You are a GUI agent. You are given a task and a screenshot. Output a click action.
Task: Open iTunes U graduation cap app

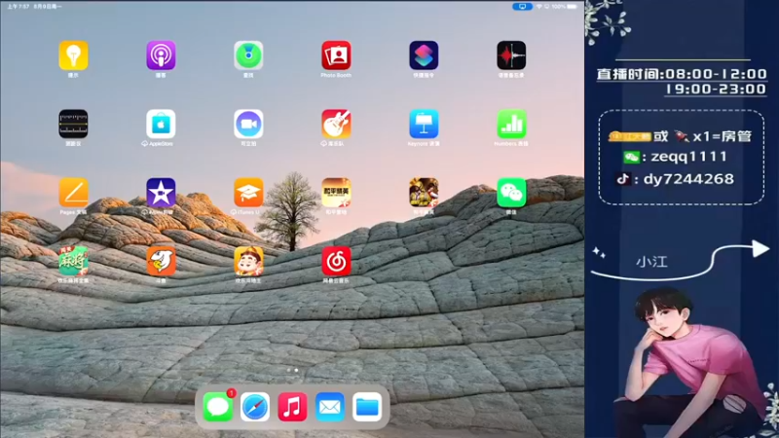pyautogui.click(x=248, y=192)
